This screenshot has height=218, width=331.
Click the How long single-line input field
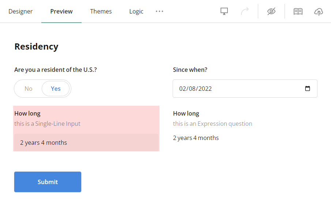click(x=86, y=143)
